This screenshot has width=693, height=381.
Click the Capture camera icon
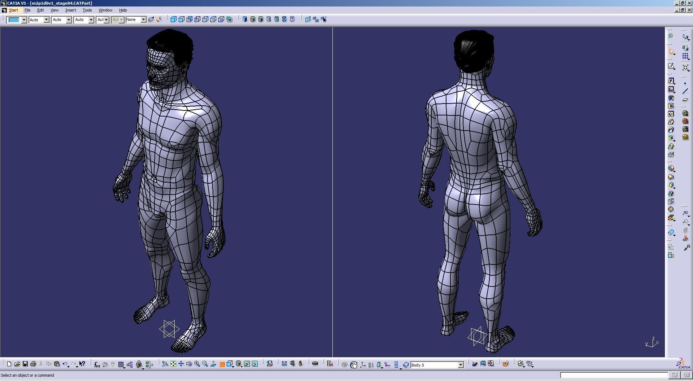[315, 364]
